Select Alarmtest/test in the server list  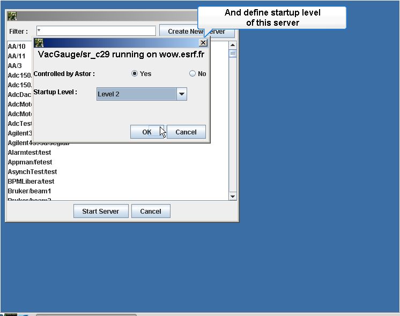(x=29, y=153)
